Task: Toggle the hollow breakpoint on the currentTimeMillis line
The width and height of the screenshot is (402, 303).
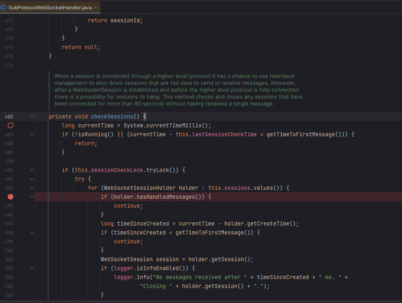Action: point(11,125)
